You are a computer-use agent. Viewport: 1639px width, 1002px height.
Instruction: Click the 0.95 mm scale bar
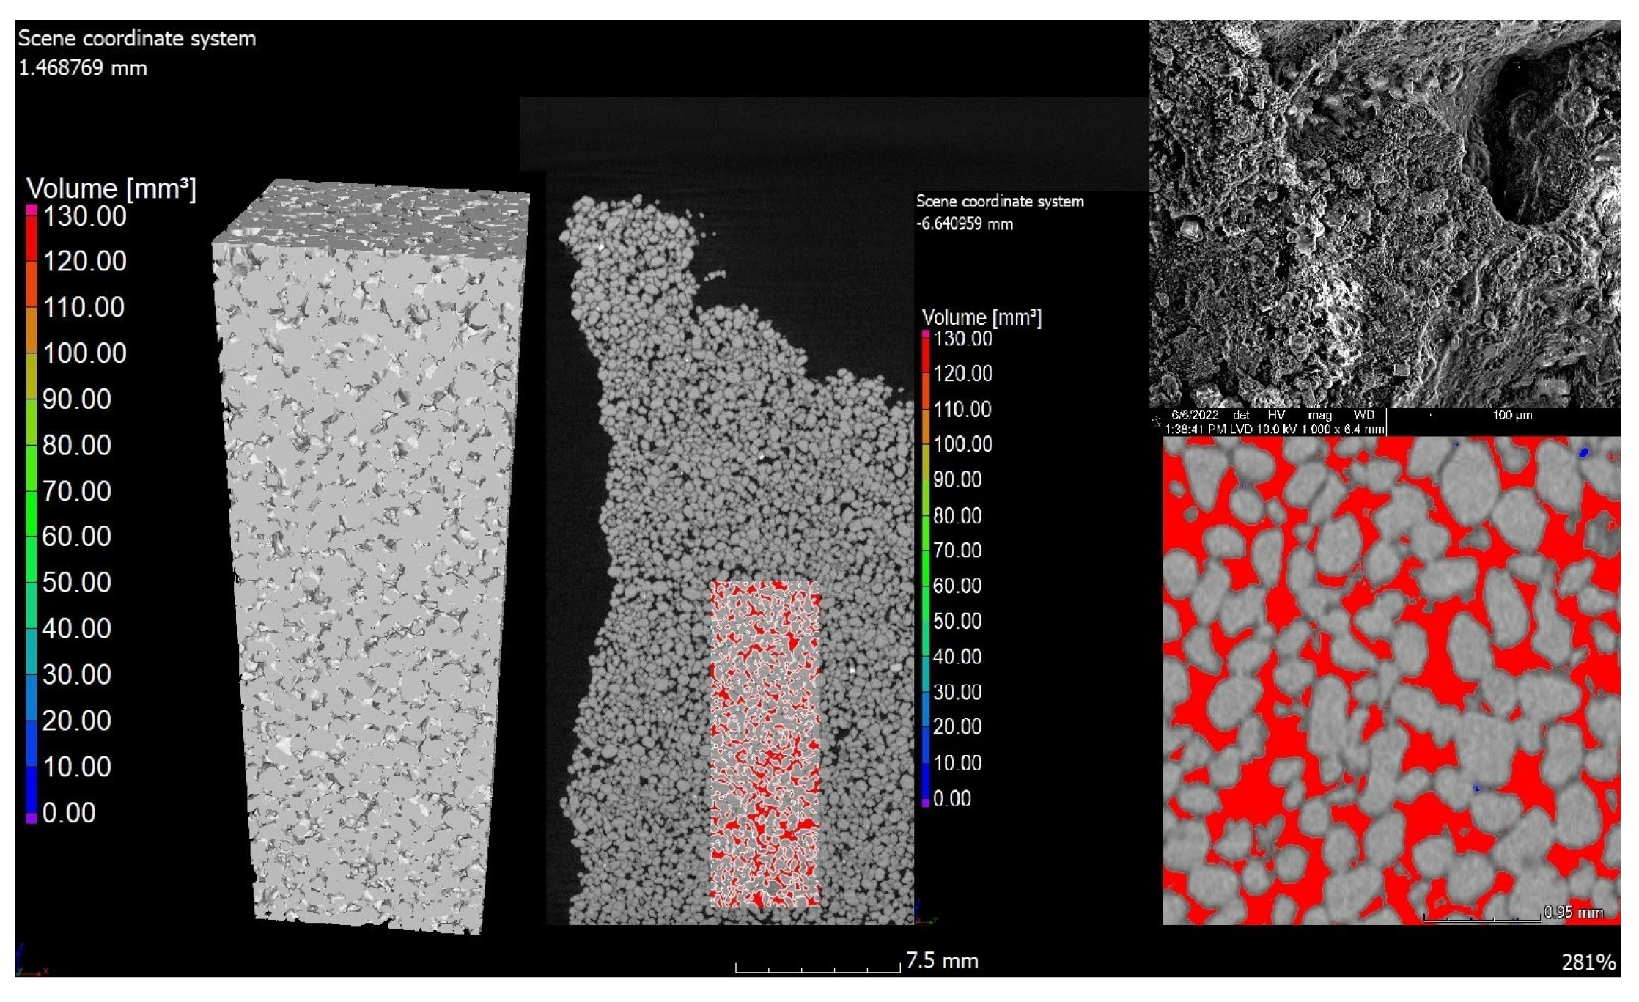pos(1481,917)
